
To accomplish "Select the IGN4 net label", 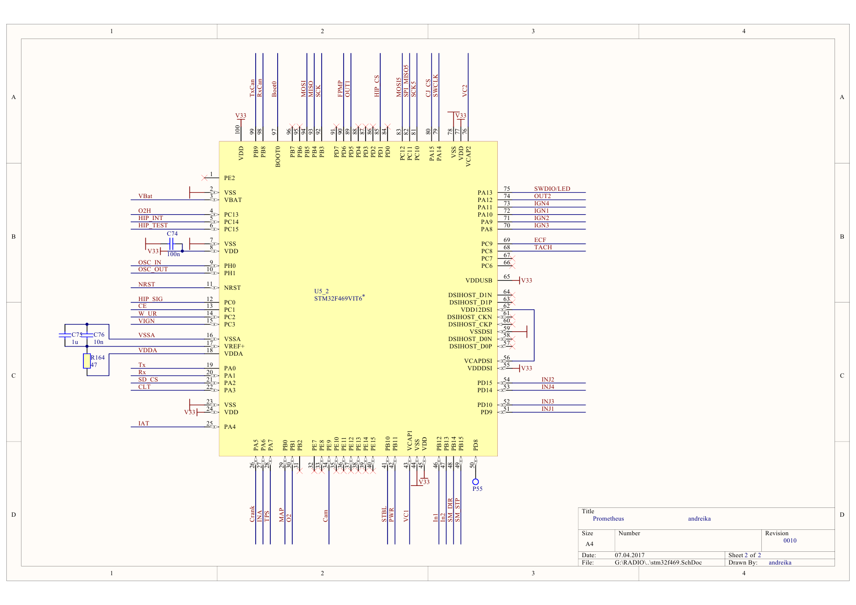I will (541, 203).
